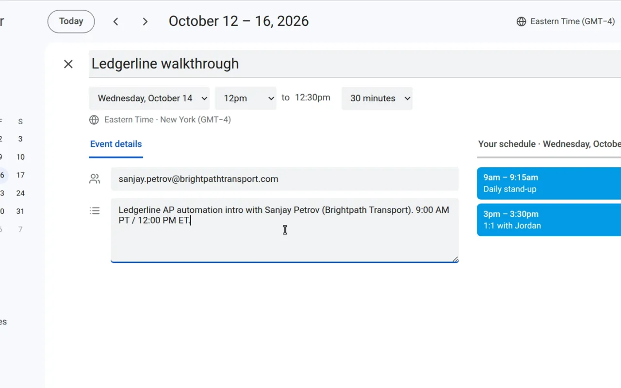Select greyed date 7 in mini calendar
The height and width of the screenshot is (388, 621).
coord(20,229)
